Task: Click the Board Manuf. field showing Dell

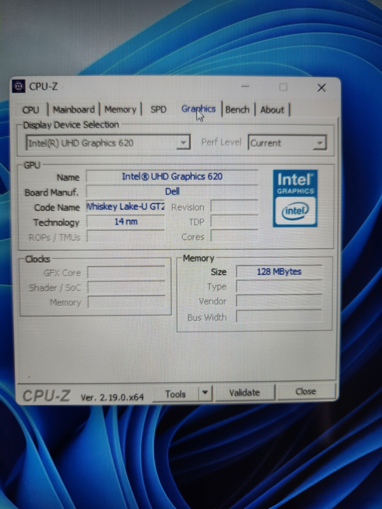Action: pos(172,192)
